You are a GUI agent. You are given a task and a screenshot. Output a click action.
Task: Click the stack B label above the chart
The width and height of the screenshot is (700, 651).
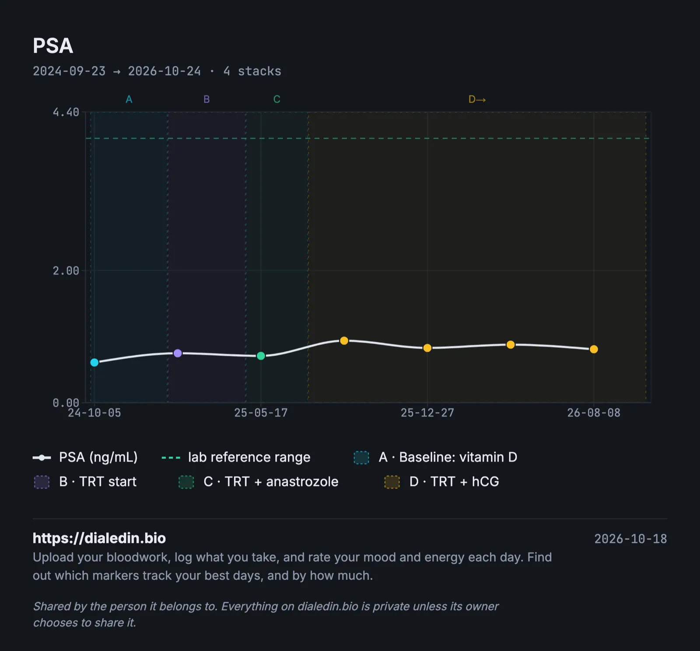206,99
